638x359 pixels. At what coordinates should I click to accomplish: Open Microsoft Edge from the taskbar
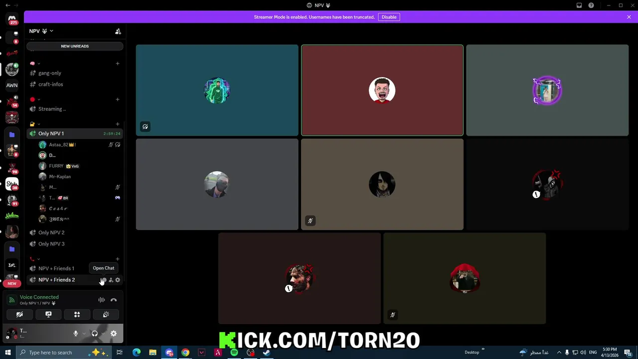[x=137, y=353]
